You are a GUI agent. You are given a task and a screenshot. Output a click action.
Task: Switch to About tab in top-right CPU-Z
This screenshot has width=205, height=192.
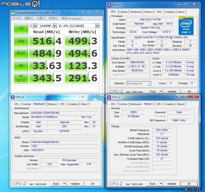coord(181,12)
